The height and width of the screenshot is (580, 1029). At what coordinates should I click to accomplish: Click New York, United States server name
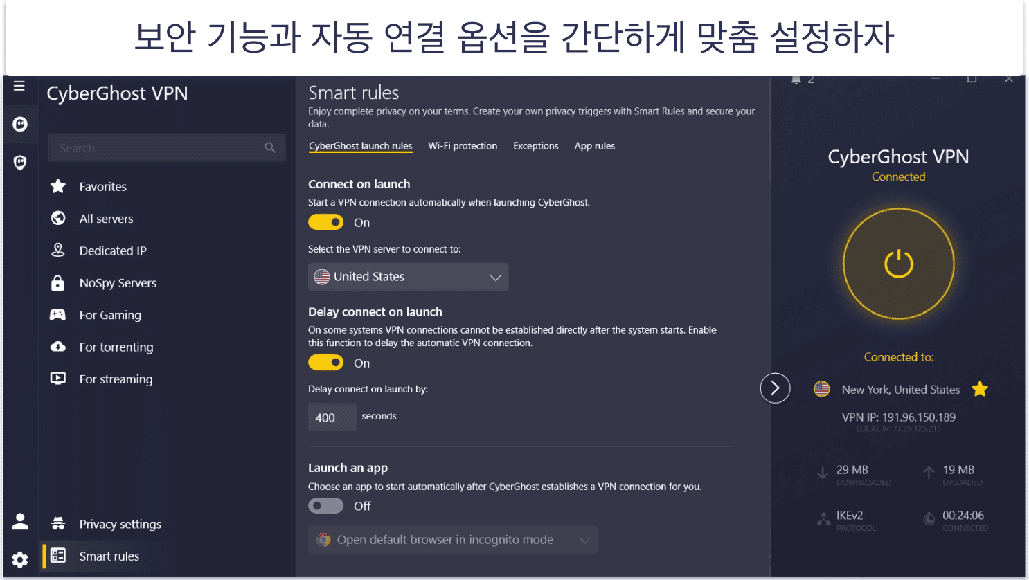point(900,390)
